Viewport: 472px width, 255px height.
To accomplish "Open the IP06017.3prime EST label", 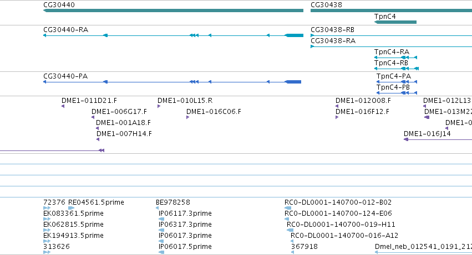I will click(185, 236).
